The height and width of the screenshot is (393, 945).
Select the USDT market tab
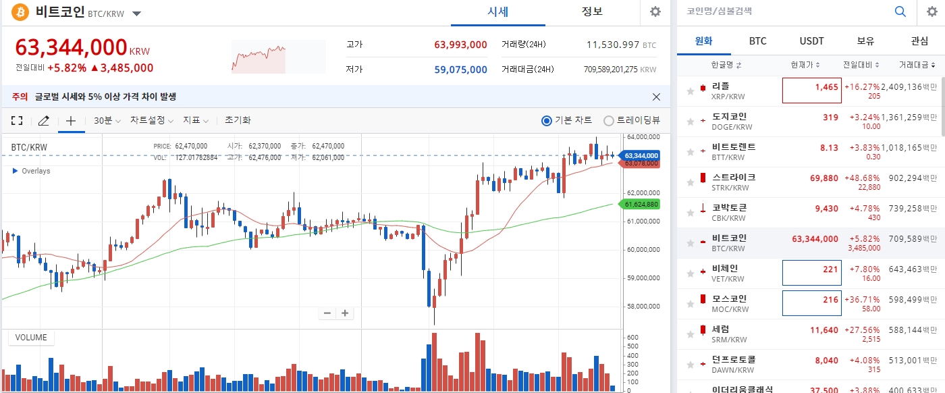click(811, 41)
